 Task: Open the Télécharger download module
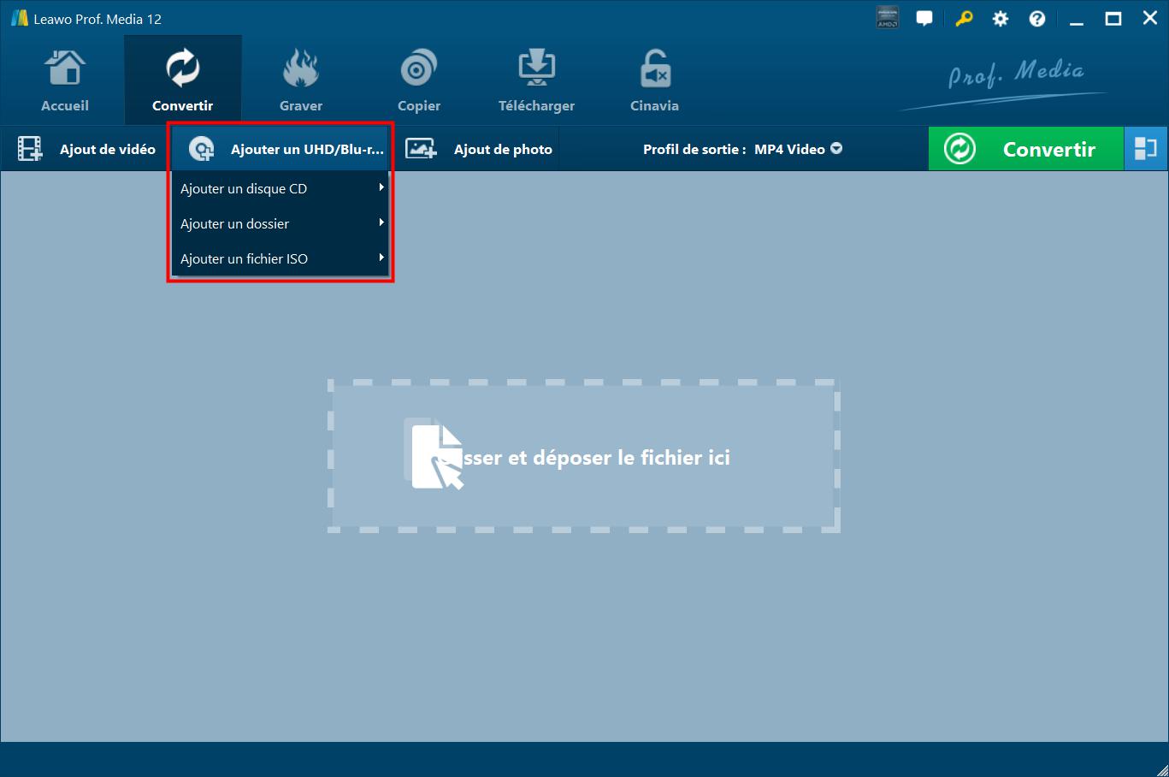[537, 81]
